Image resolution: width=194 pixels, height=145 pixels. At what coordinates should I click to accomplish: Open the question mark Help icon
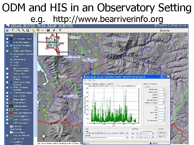[60, 30]
